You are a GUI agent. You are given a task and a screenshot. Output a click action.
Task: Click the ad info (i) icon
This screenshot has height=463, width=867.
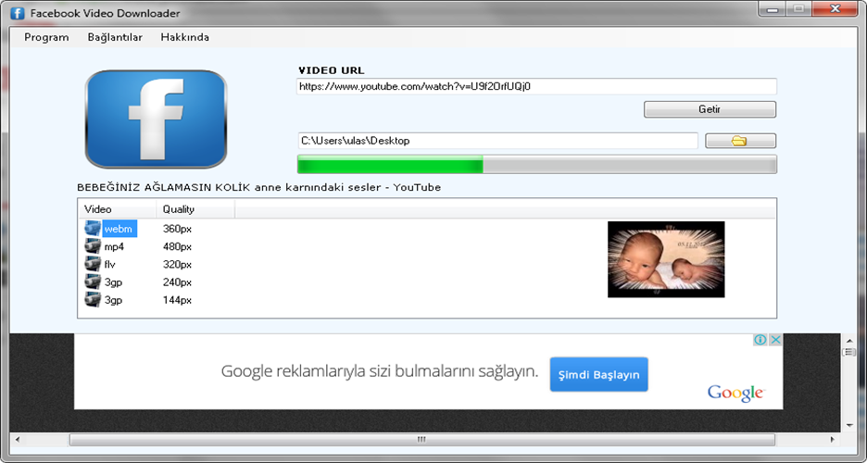coord(760,340)
